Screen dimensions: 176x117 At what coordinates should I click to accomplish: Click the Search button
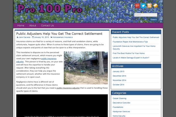(153, 20)
